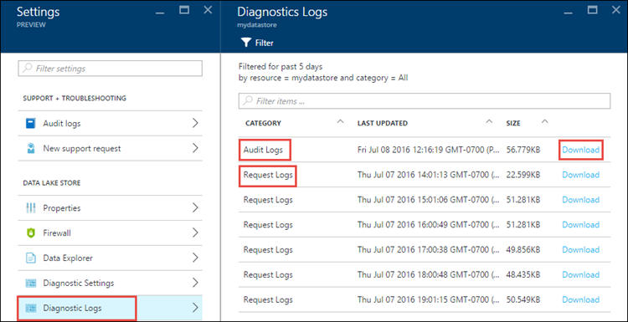
Task: Sort by the Category column arrow
Action: tap(341, 121)
